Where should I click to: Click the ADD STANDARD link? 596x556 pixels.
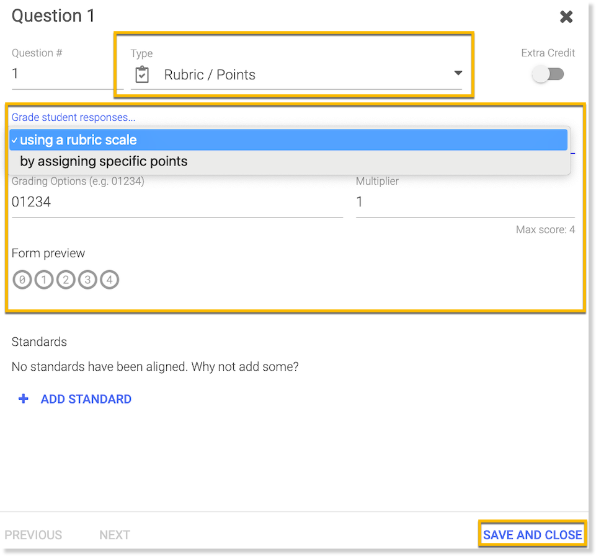coord(86,399)
